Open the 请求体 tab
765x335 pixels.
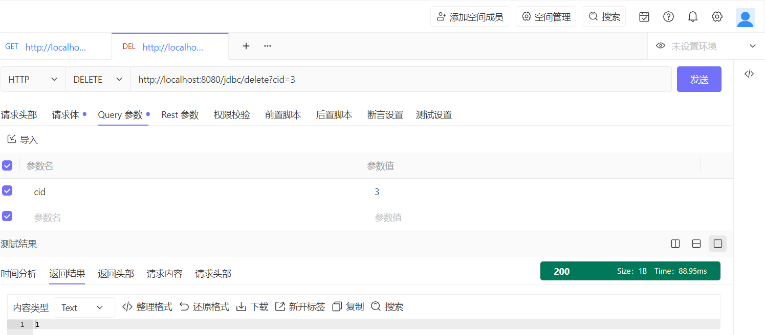(x=65, y=115)
